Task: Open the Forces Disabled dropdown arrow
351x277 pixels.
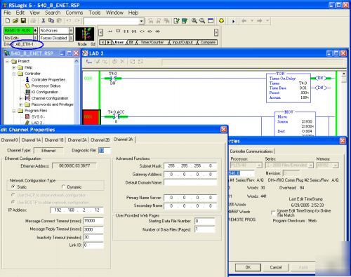Action: coord(71,38)
